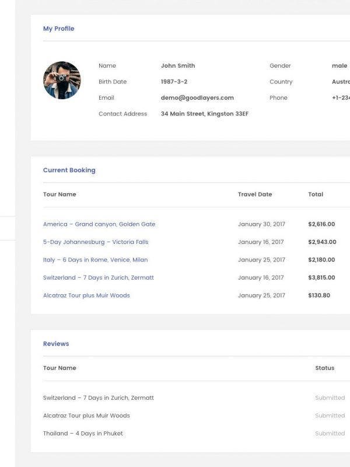Click the Reviews section heading

click(56, 344)
